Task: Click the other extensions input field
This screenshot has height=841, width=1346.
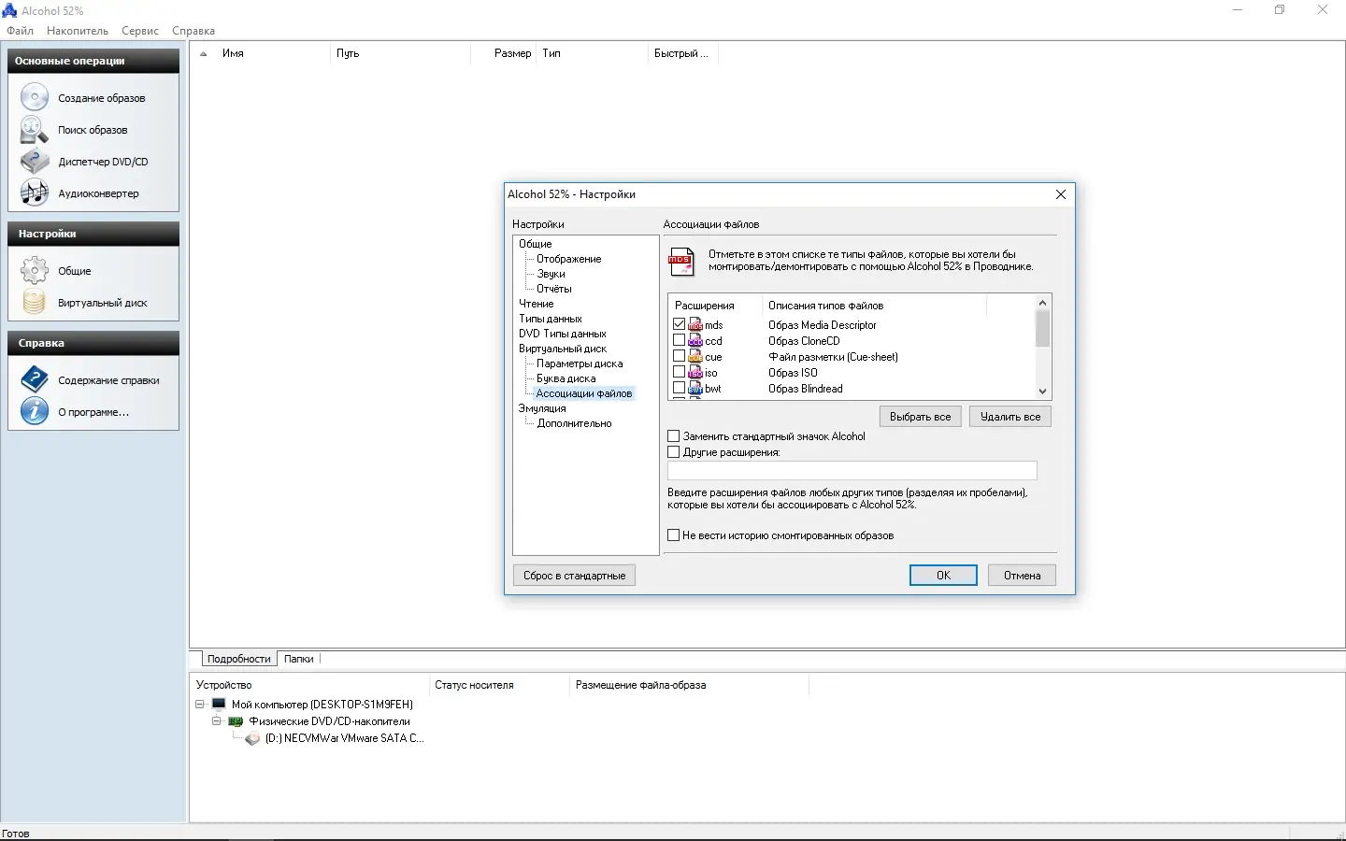Action: point(852,470)
